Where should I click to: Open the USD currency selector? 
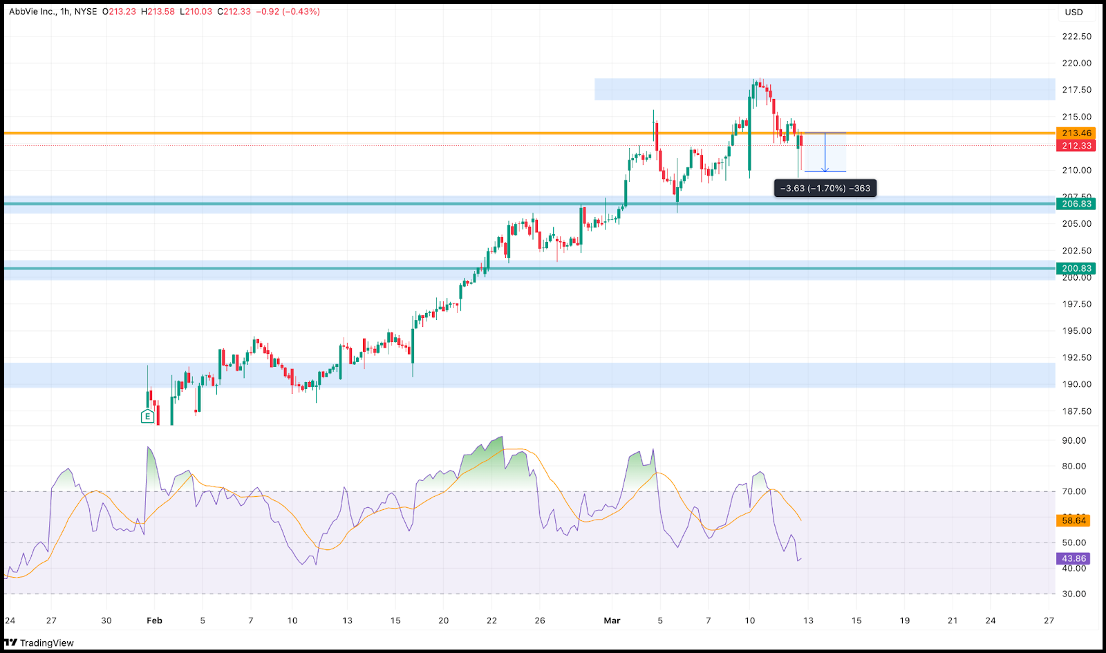coord(1074,12)
